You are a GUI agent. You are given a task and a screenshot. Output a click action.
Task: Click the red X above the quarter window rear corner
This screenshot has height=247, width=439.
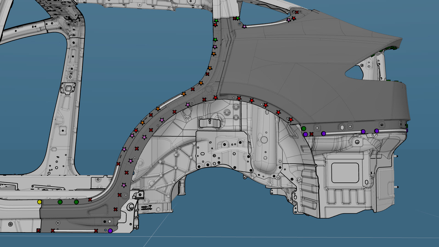tap(297, 12)
